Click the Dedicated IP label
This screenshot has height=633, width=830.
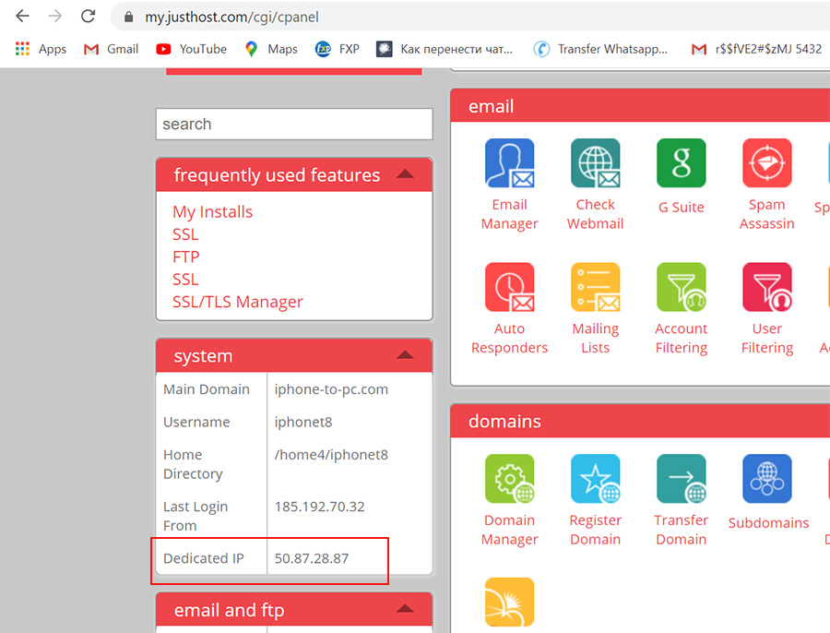point(203,558)
